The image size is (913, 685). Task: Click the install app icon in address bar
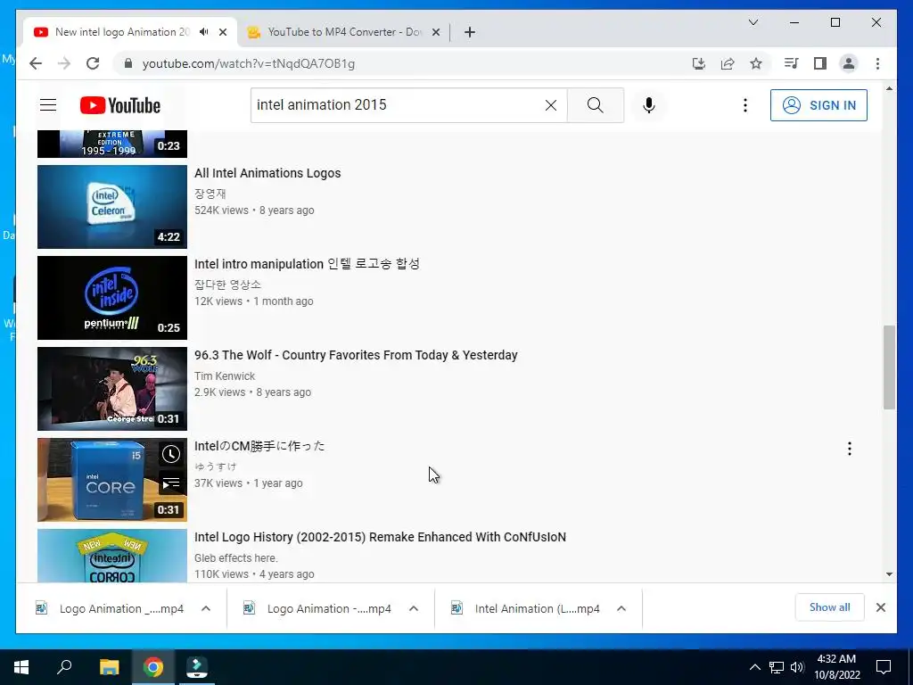coord(699,63)
